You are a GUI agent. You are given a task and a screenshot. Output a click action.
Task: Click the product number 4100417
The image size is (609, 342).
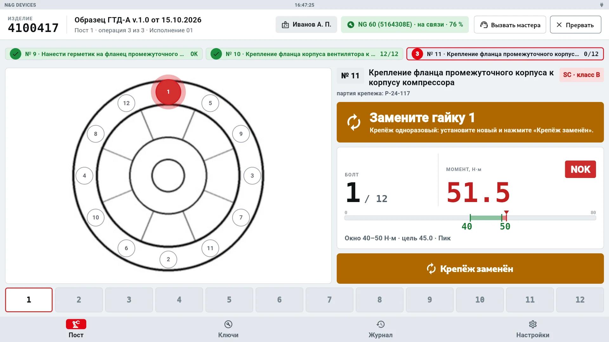(33, 28)
